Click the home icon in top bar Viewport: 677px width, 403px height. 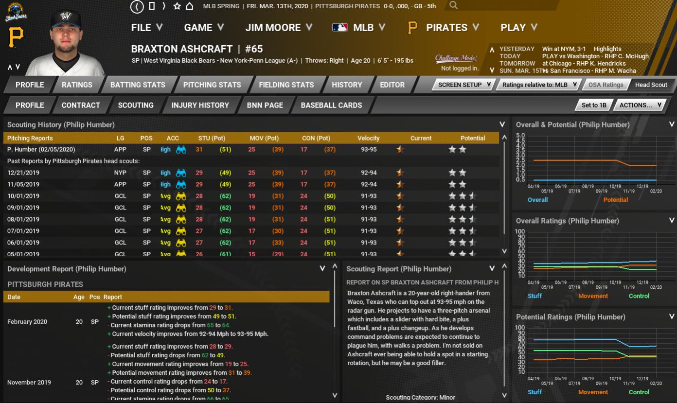coord(190,6)
